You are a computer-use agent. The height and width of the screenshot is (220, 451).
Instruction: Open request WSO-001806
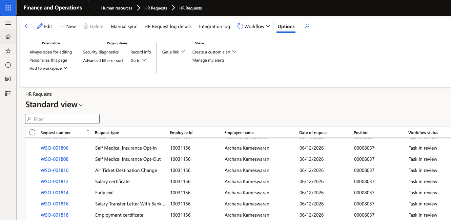coord(55,148)
